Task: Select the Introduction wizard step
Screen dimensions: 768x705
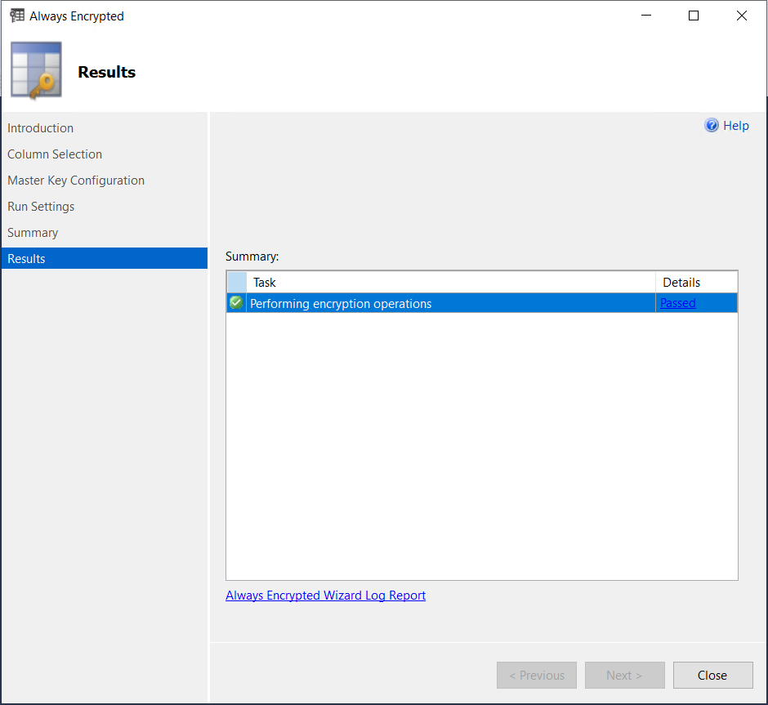Action: tap(40, 127)
